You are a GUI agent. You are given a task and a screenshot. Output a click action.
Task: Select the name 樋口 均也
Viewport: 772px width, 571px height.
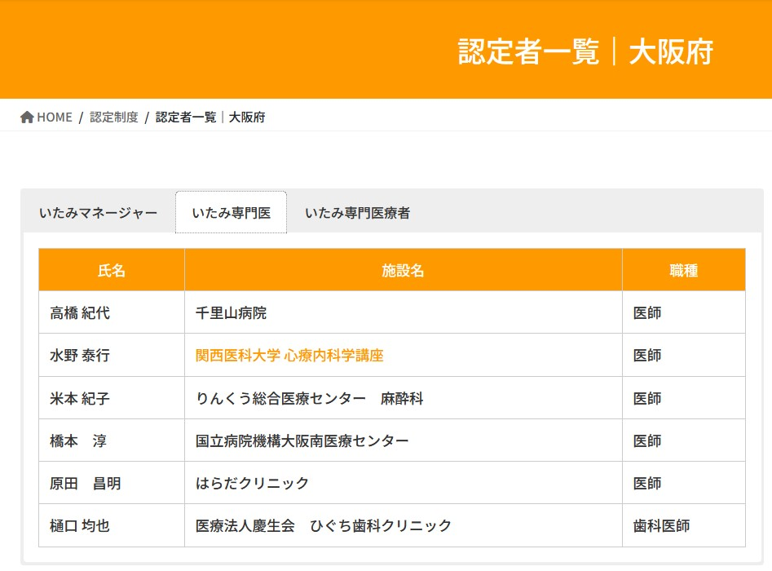click(80, 525)
